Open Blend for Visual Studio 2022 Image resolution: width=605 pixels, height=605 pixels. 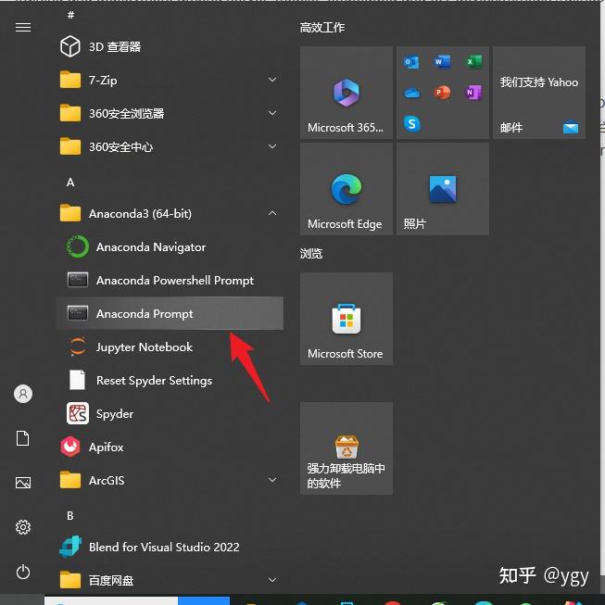[170, 548]
